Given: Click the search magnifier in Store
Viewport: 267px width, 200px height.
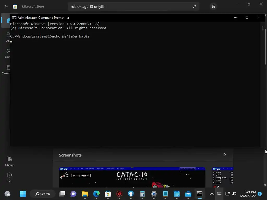Looking at the screenshot, I should coord(195,7).
